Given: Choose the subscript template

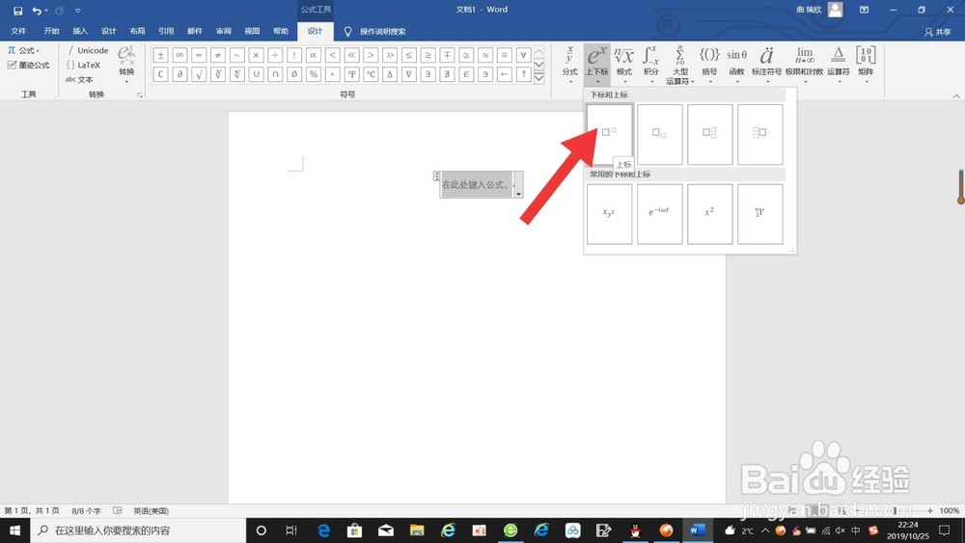Looking at the screenshot, I should point(660,134).
